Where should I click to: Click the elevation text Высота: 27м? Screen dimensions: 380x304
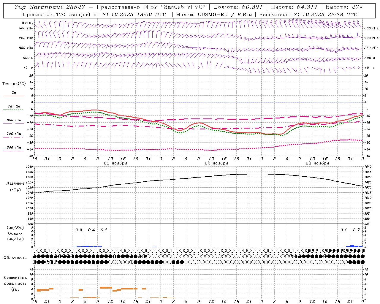point(344,7)
